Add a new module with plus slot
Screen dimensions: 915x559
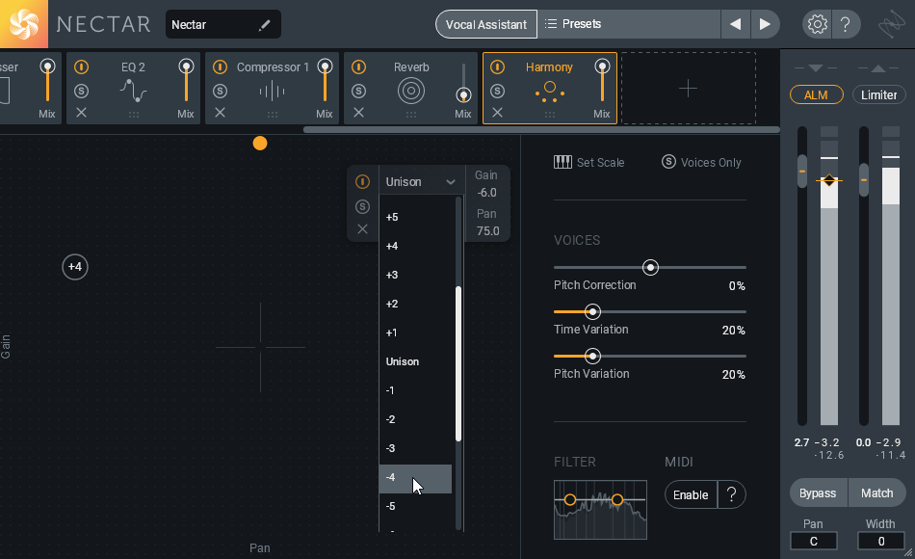pyautogui.click(x=689, y=89)
